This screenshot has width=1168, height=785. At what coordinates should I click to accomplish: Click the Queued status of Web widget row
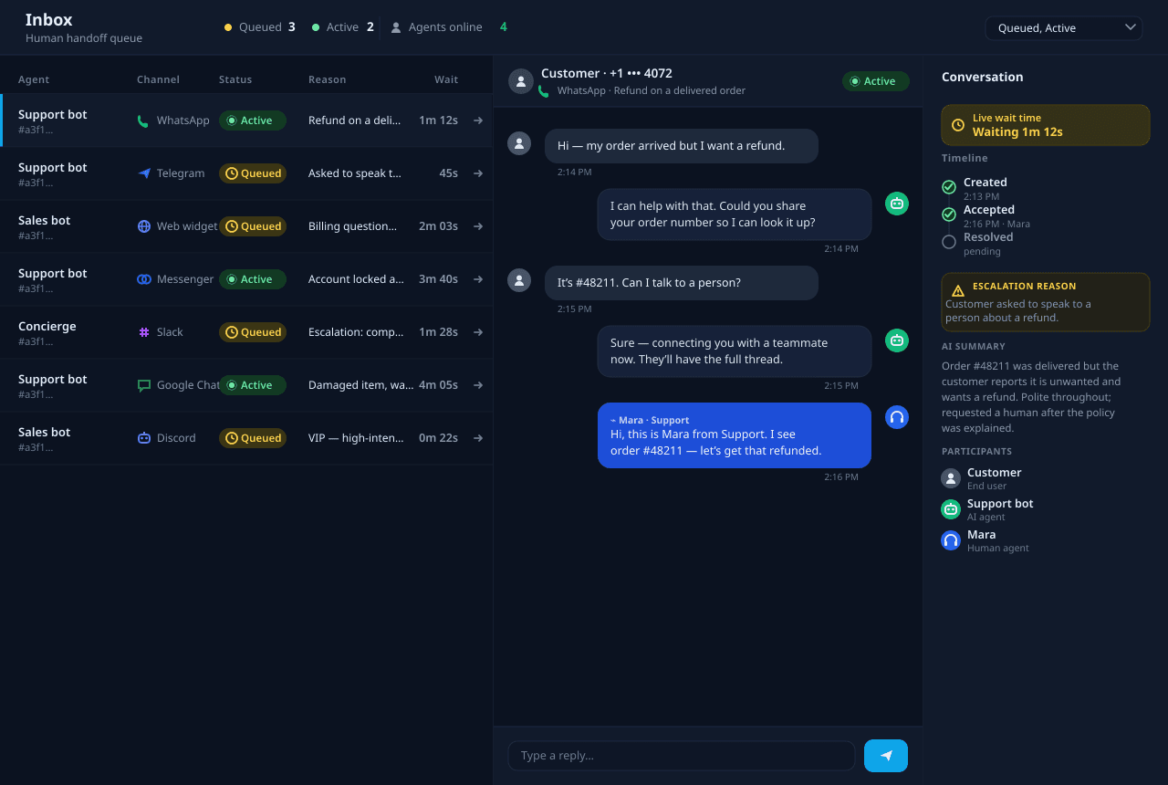click(253, 226)
